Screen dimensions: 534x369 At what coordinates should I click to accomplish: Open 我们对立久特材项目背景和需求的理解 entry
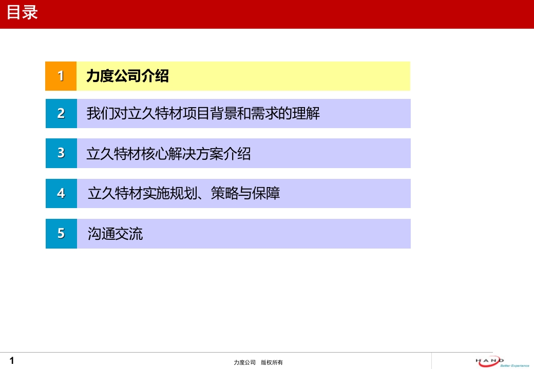pos(203,113)
